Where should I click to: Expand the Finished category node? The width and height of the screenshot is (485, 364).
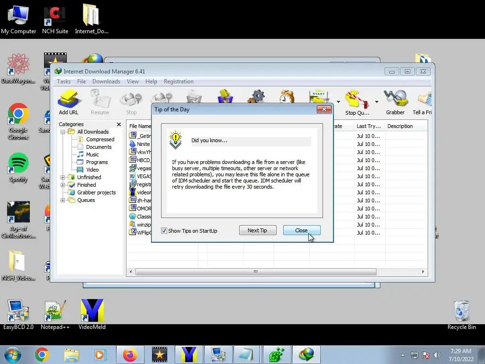click(63, 185)
